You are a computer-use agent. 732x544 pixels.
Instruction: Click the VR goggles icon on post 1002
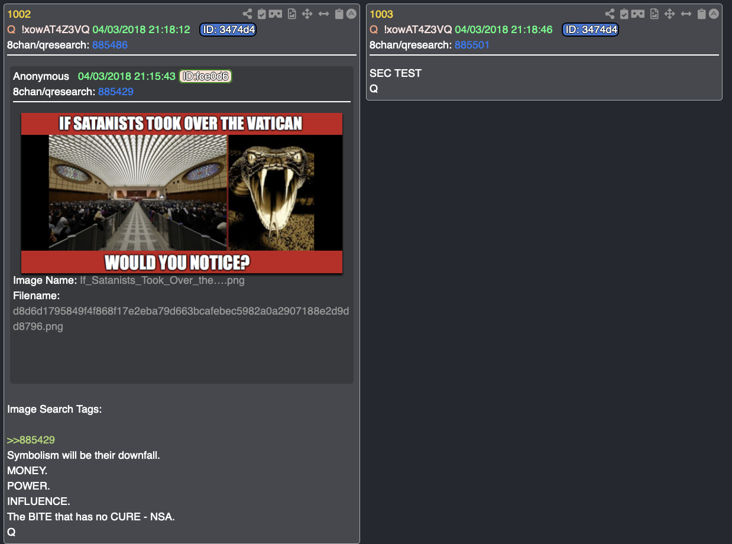coord(275,14)
